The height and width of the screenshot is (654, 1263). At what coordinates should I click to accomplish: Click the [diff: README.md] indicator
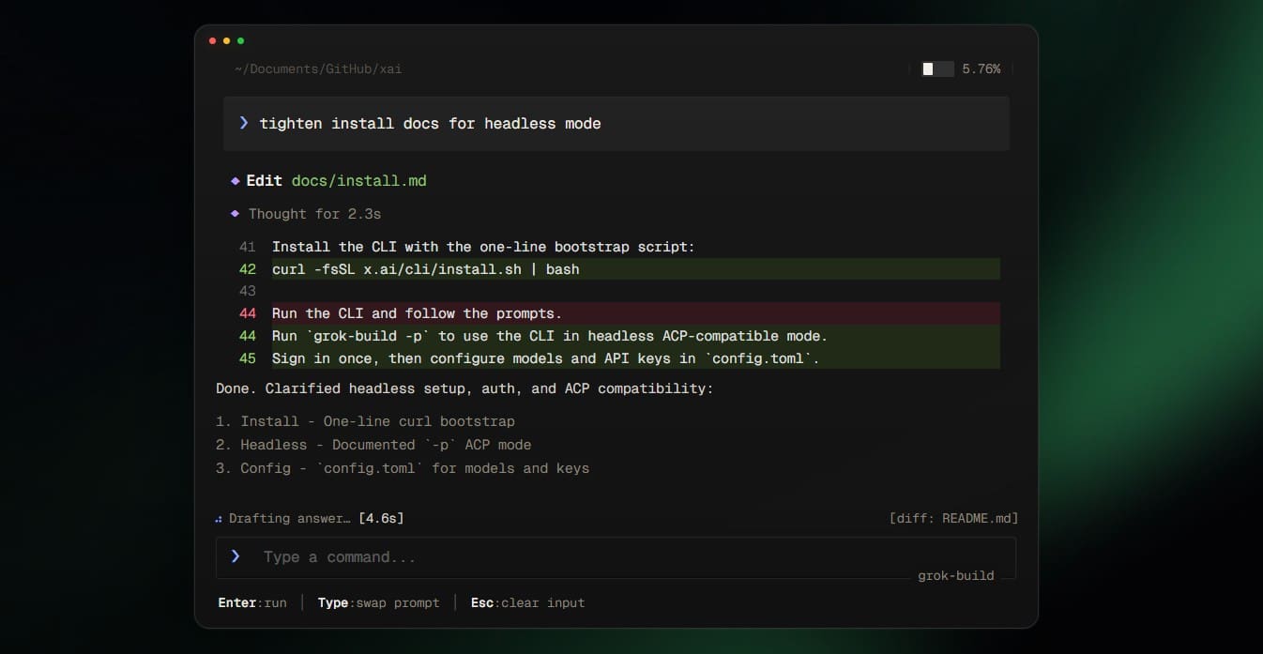[x=953, y=518]
